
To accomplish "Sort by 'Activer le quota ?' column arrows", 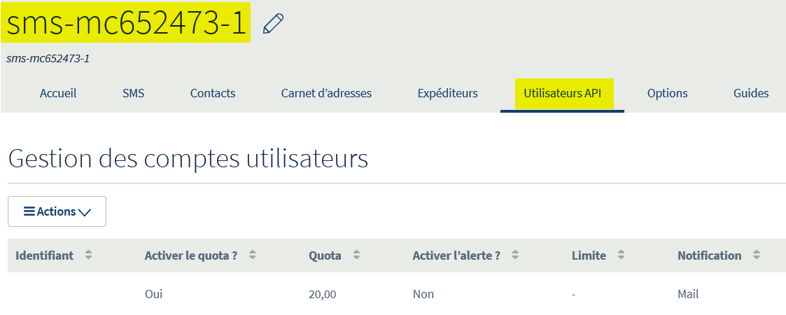I will (252, 255).
